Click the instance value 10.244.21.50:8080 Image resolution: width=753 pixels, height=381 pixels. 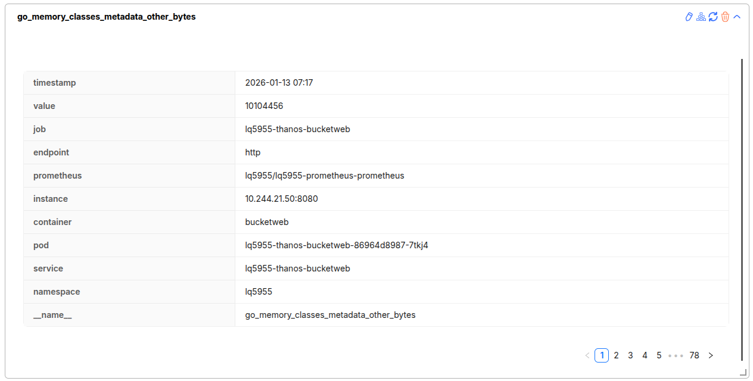281,199
